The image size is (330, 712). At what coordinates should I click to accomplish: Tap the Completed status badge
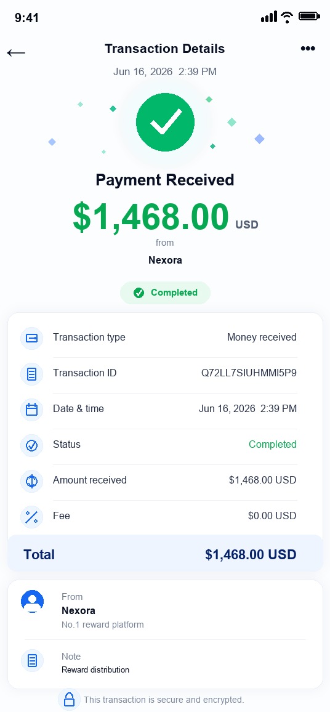165,293
